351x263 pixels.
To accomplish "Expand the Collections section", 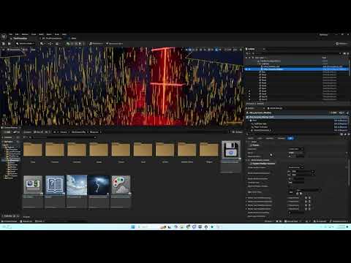I will coord(8,216).
